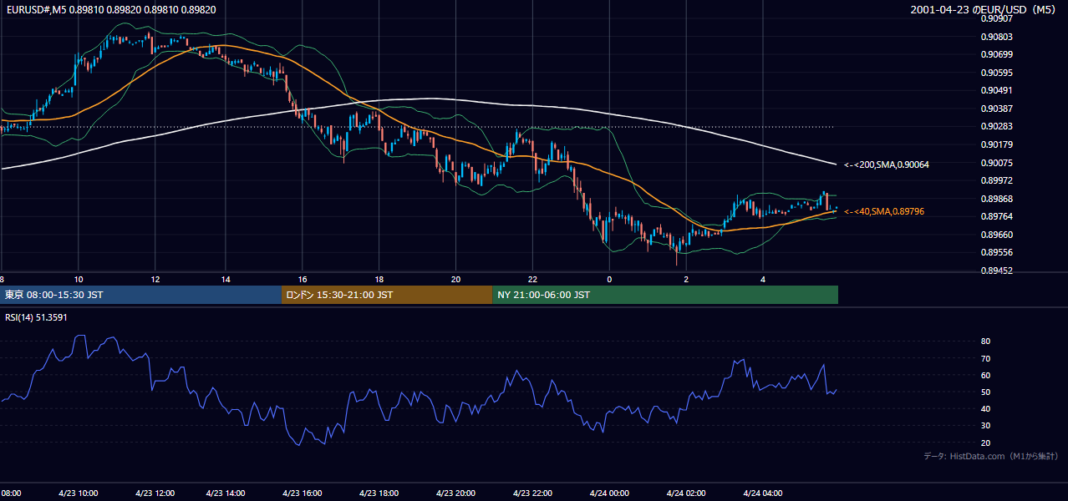Screen dimensions: 1068x501
Task: Click RSI scale value 50
Action: click(x=986, y=392)
